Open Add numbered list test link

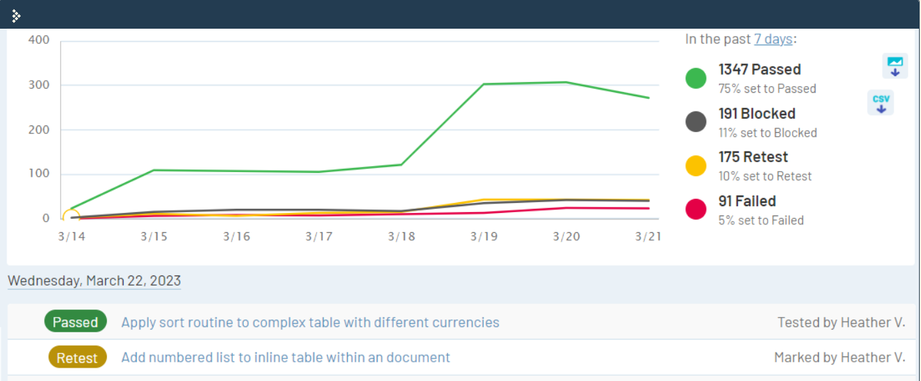click(286, 358)
